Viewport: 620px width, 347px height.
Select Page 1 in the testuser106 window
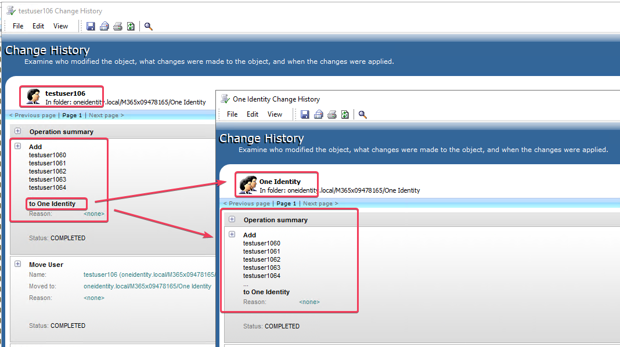tap(72, 115)
